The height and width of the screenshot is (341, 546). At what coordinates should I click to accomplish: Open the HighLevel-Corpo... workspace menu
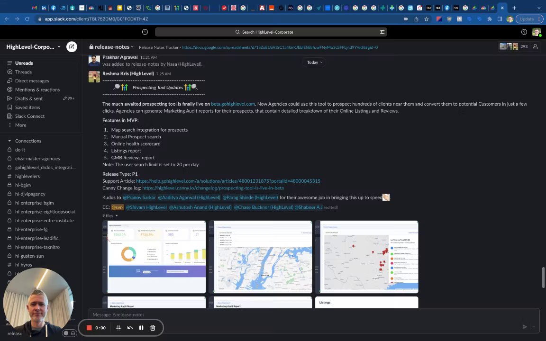[x=34, y=46]
